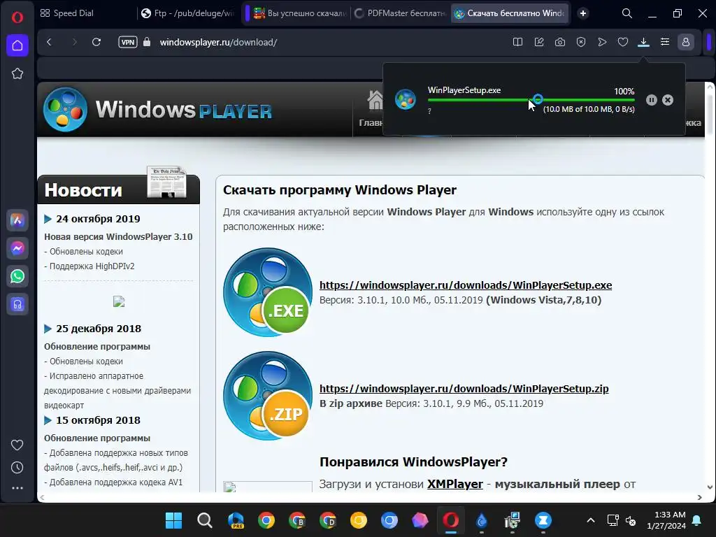Viewport: 716px width, 537px height.
Task: Click the horizontal scrollbar right arrow
Action: coord(699,497)
